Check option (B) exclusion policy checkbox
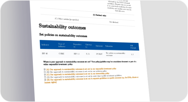Viewport: 188px width, 102px height. tap(45, 72)
